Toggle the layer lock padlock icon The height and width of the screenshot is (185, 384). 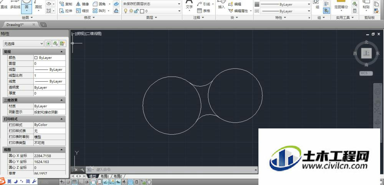click(x=137, y=11)
